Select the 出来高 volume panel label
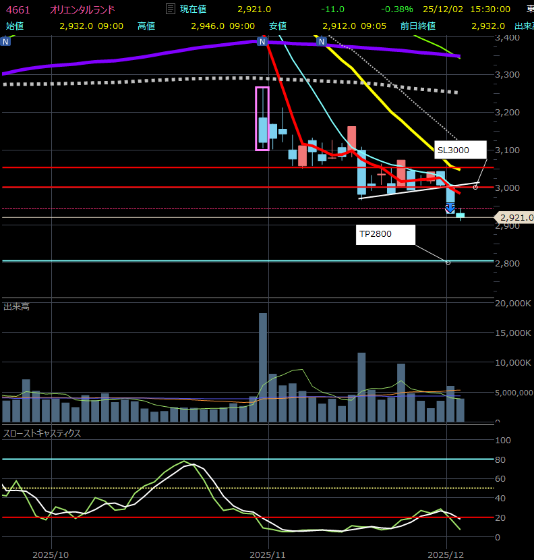This screenshot has width=534, height=560. (16, 307)
